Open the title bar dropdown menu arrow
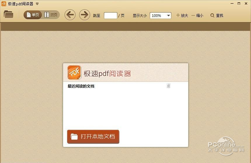Viewport: 251px width, 163px height. tap(37, 4)
